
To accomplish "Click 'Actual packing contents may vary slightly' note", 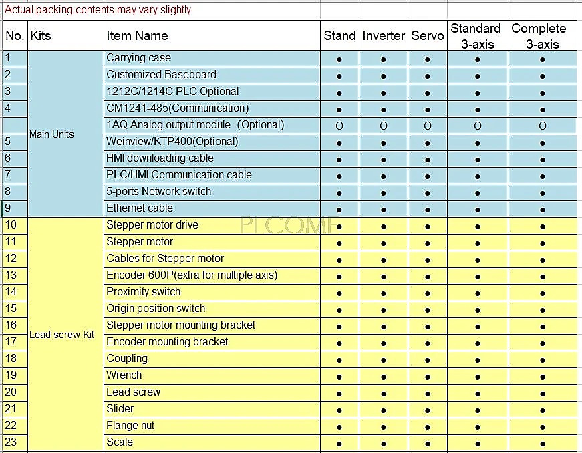I will point(98,9).
